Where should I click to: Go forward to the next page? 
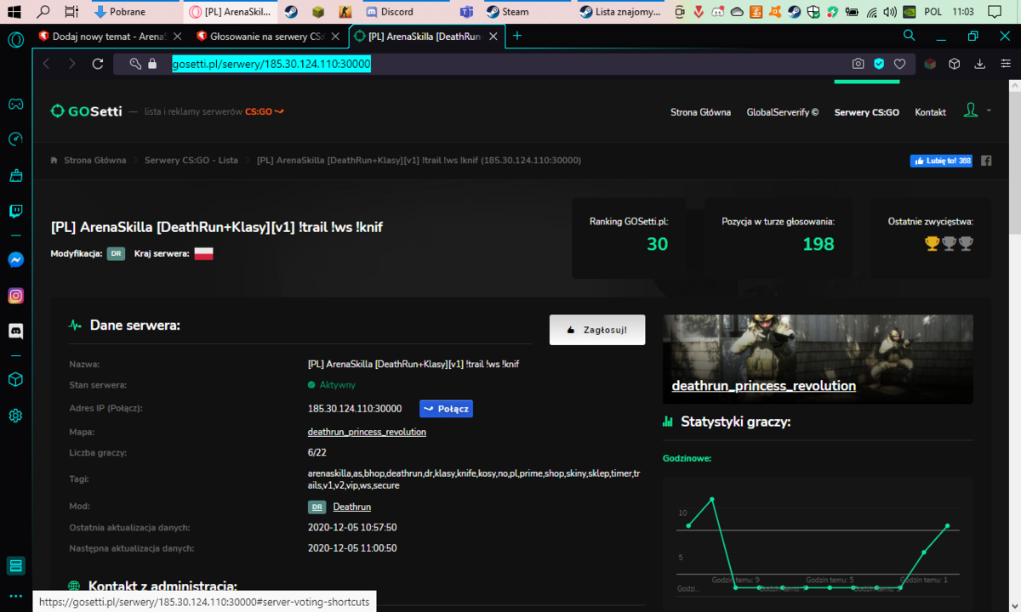click(71, 64)
